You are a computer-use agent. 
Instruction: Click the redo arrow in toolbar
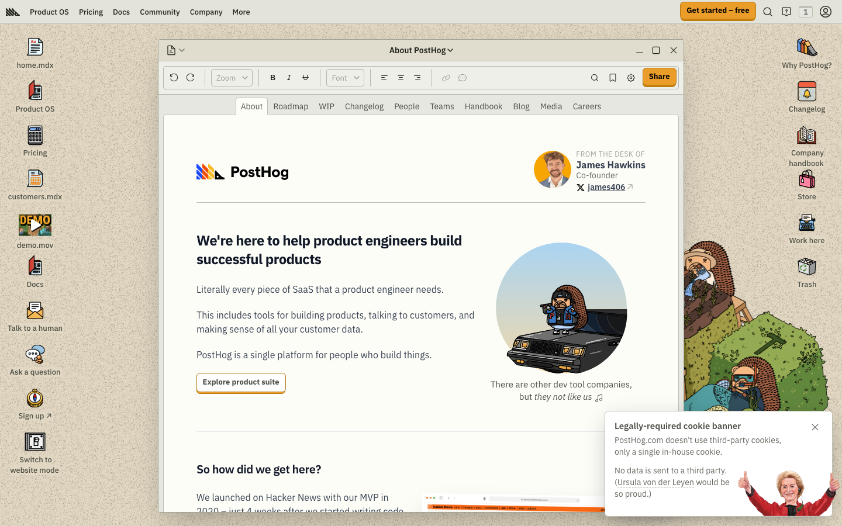[x=190, y=78]
